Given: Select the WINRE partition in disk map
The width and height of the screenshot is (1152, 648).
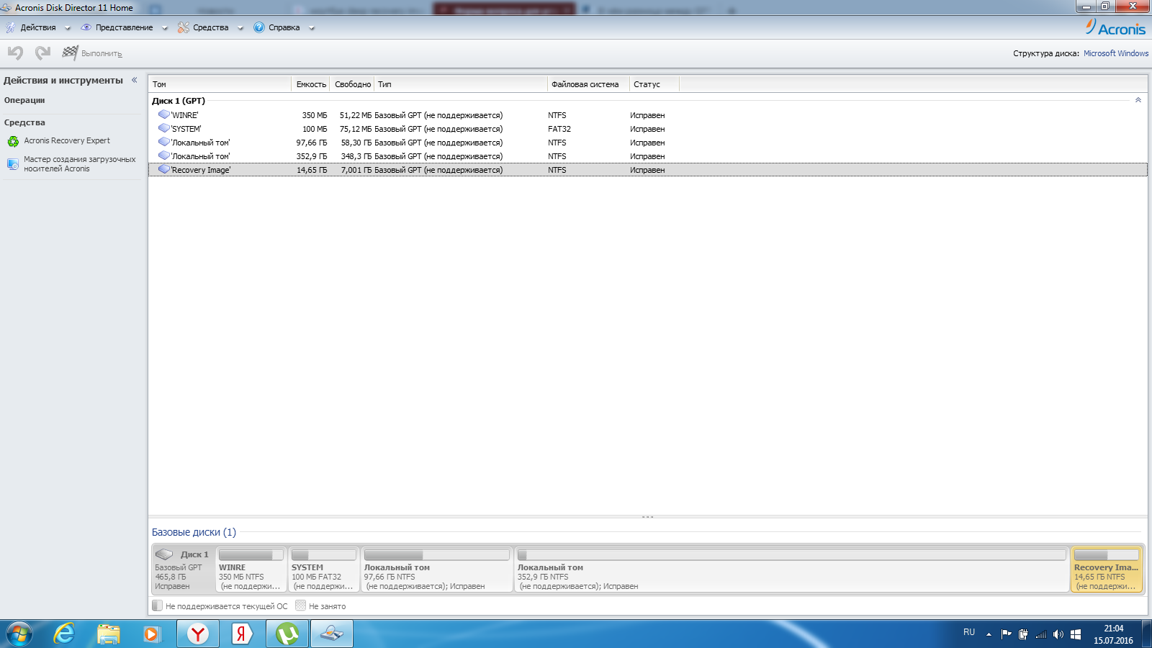Looking at the screenshot, I should [x=251, y=570].
